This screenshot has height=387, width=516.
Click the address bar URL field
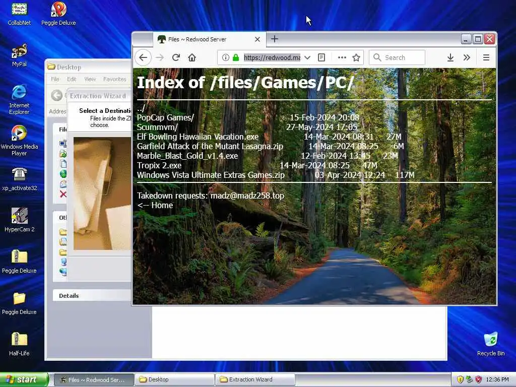[x=272, y=57]
